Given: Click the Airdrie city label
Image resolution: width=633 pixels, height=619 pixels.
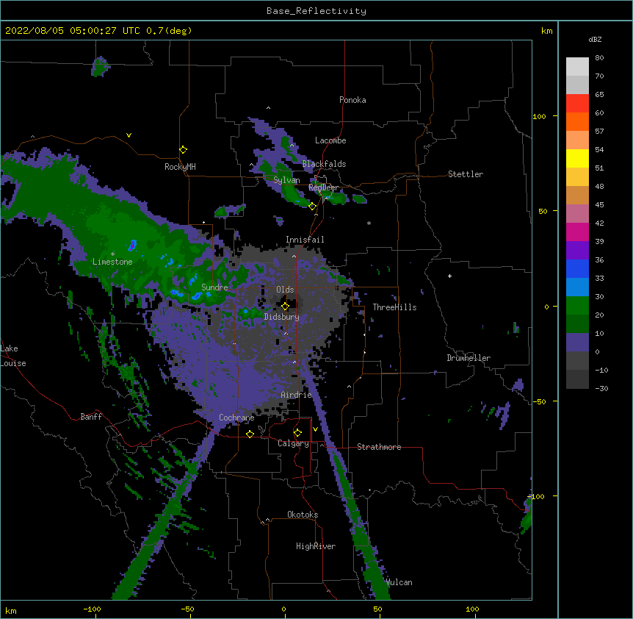Looking at the screenshot, I should point(297,395).
